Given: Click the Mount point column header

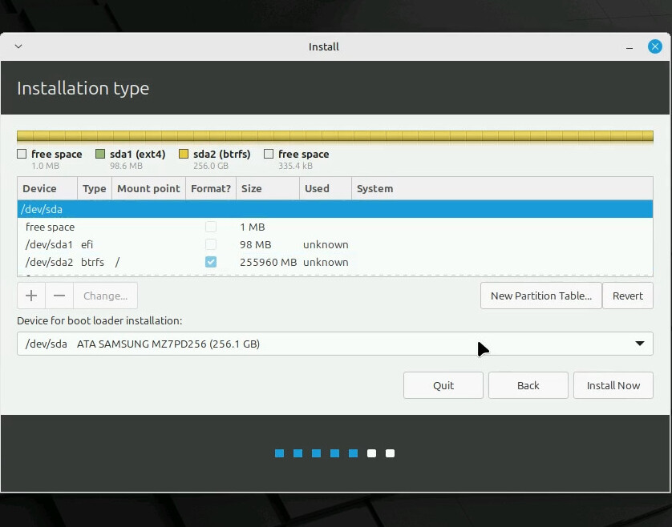Looking at the screenshot, I should [148, 188].
